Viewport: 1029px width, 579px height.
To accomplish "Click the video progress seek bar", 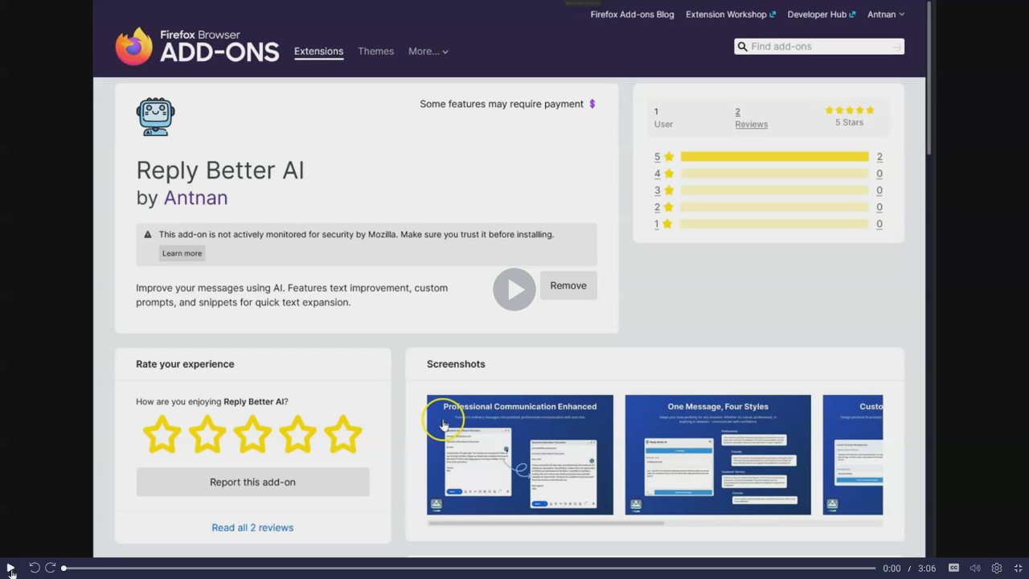I will pyautogui.click(x=469, y=569).
